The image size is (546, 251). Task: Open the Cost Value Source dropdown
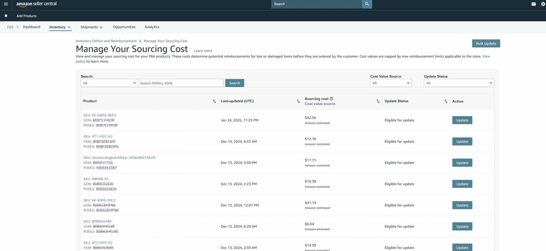(x=391, y=83)
